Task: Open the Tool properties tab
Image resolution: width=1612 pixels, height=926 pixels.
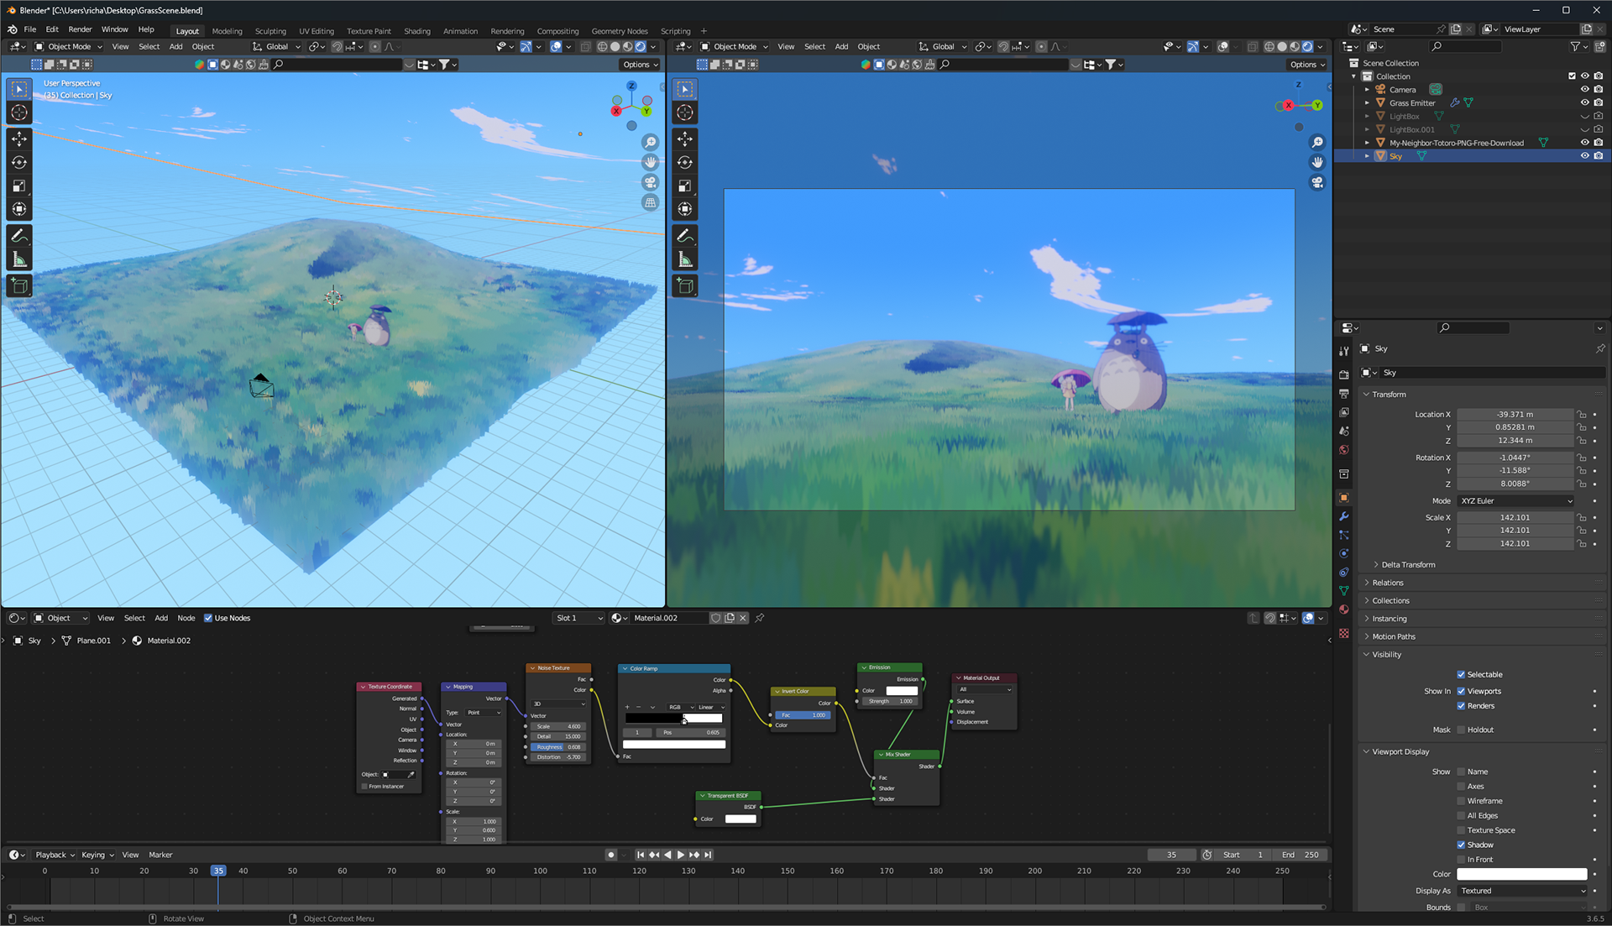Action: [x=1343, y=350]
